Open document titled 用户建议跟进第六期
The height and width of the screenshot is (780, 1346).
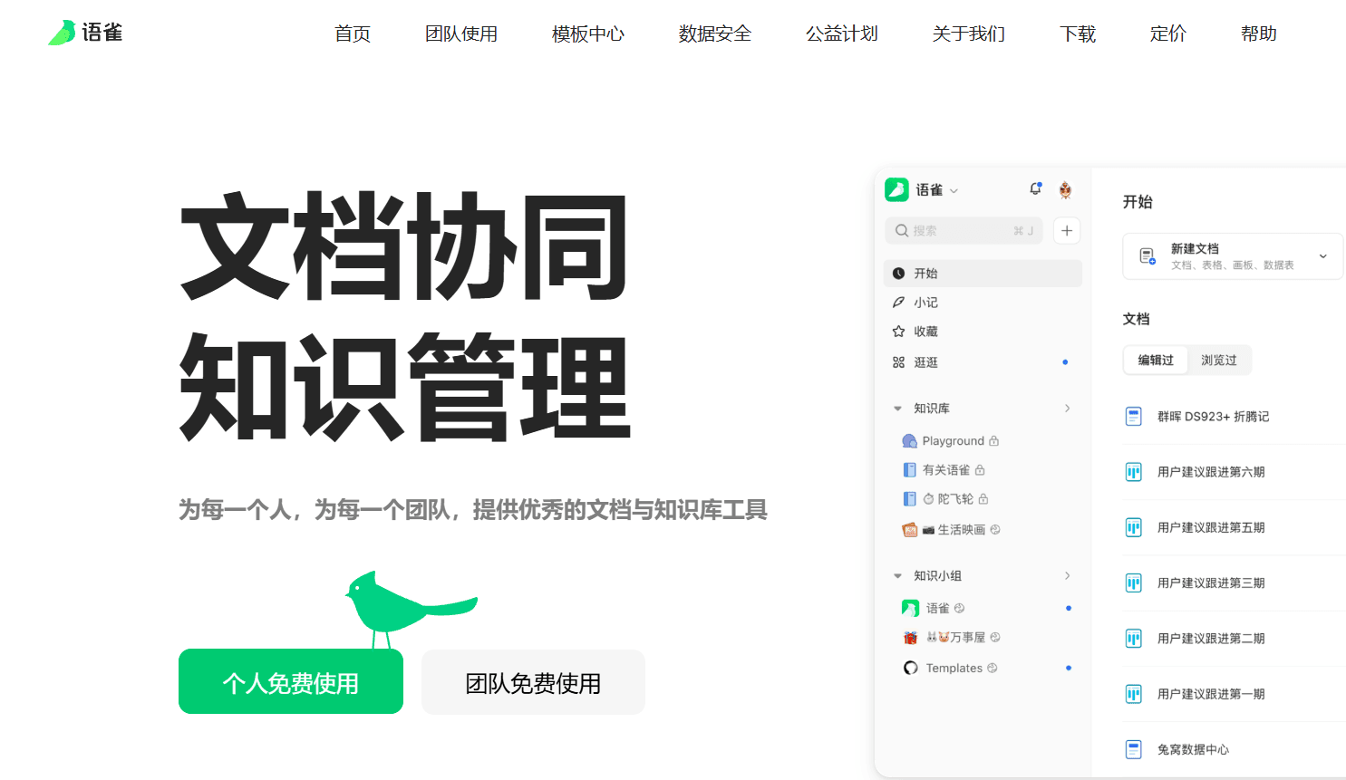pyautogui.click(x=1211, y=472)
